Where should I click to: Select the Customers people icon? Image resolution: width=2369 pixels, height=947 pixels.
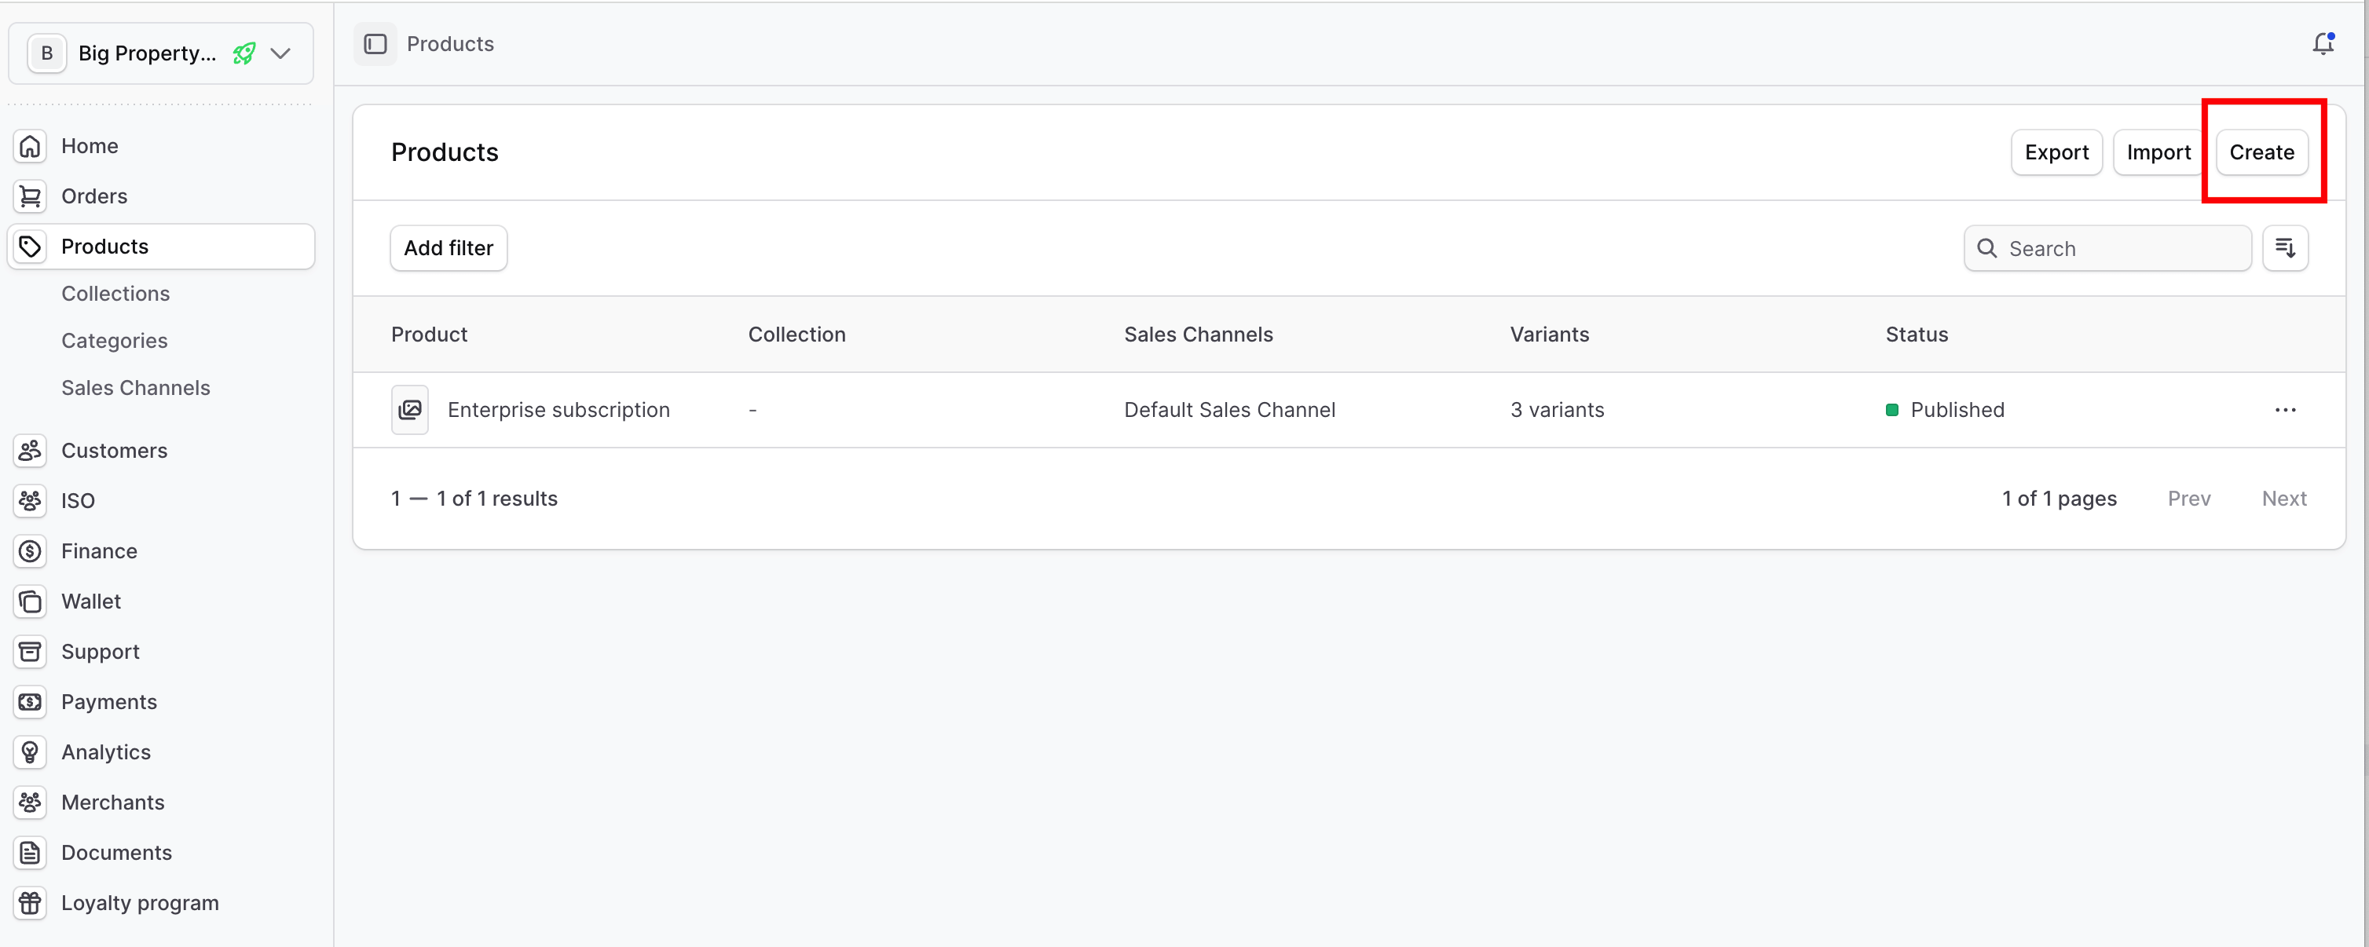(x=31, y=451)
